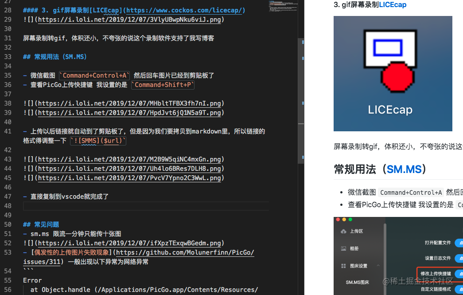463x295 pixels.
Task: Click the 相册 album picture icon
Action: click(343, 248)
